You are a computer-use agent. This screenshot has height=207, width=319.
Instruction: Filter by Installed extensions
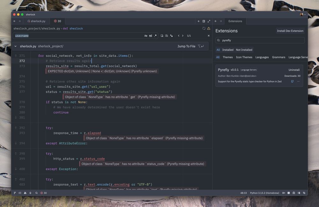coord(228,50)
